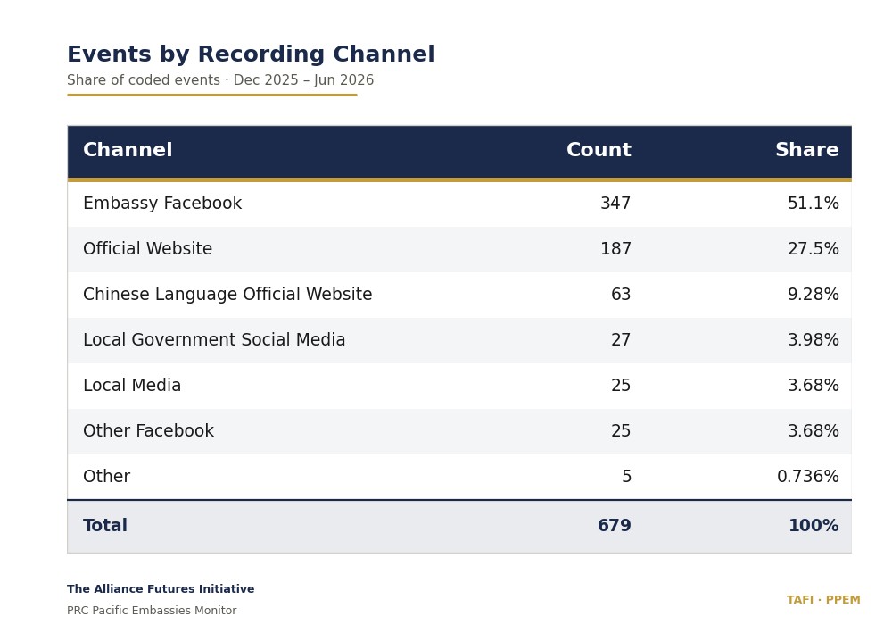Click count value "5"
Screen dimensions: 892x625
click(x=626, y=477)
